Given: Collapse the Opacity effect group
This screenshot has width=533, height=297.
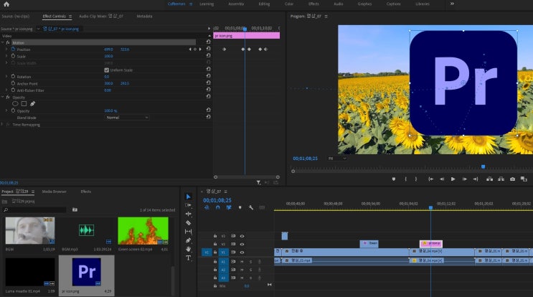Looking at the screenshot, I should 3,97.
